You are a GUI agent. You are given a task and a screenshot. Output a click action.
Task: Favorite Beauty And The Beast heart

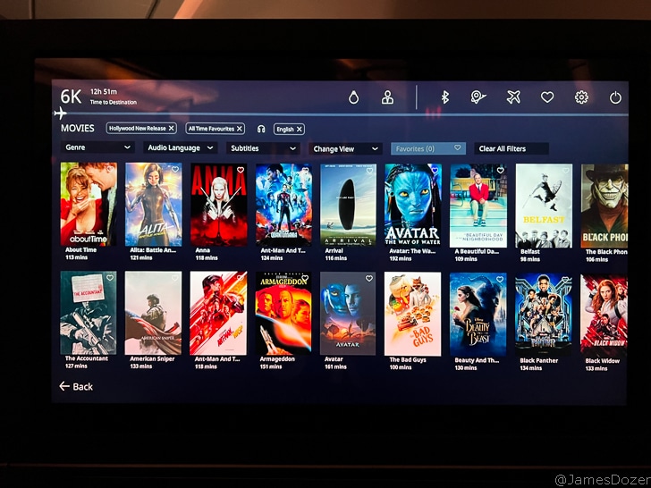[x=500, y=279]
